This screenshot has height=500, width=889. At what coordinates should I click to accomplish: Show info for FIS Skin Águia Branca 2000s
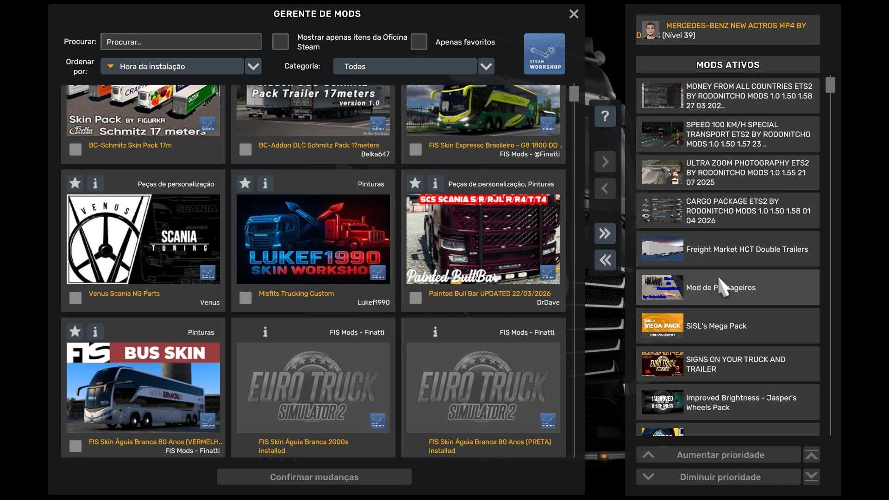pyautogui.click(x=265, y=331)
